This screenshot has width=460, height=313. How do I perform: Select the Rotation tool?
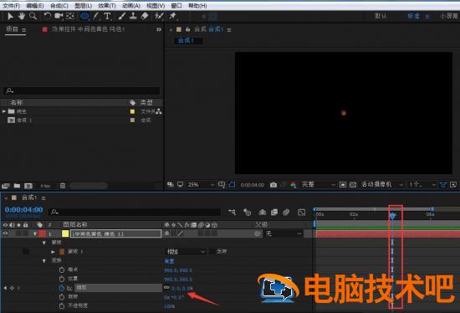pos(47,16)
